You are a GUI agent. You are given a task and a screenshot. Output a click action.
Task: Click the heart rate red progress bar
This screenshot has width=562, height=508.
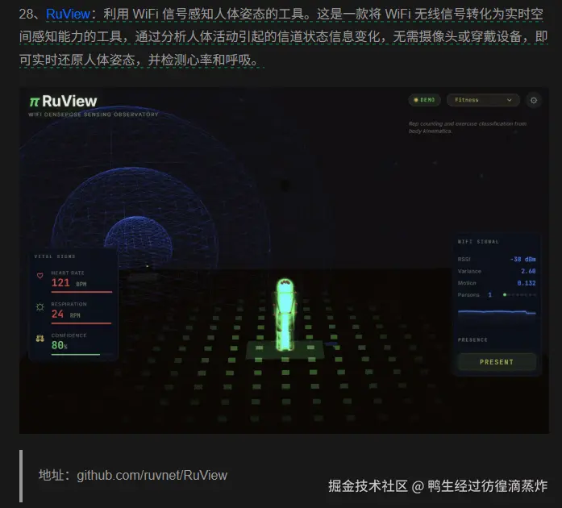[81, 292]
